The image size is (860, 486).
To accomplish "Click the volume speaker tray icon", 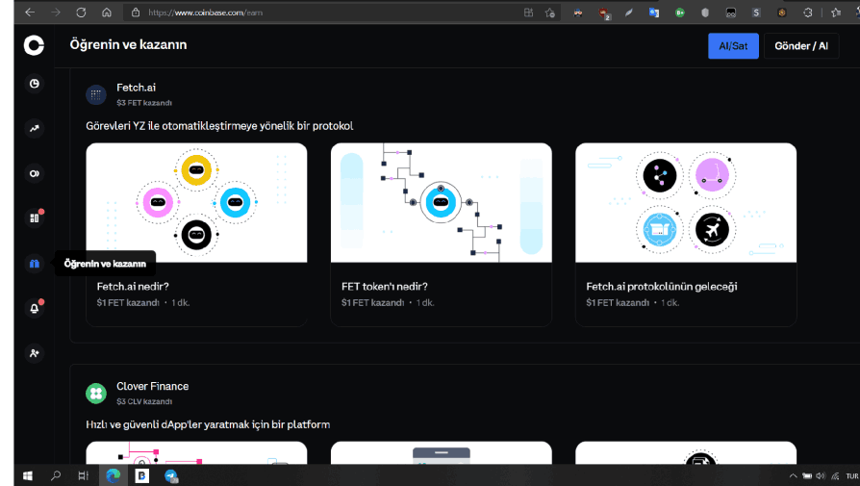I will point(821,475).
